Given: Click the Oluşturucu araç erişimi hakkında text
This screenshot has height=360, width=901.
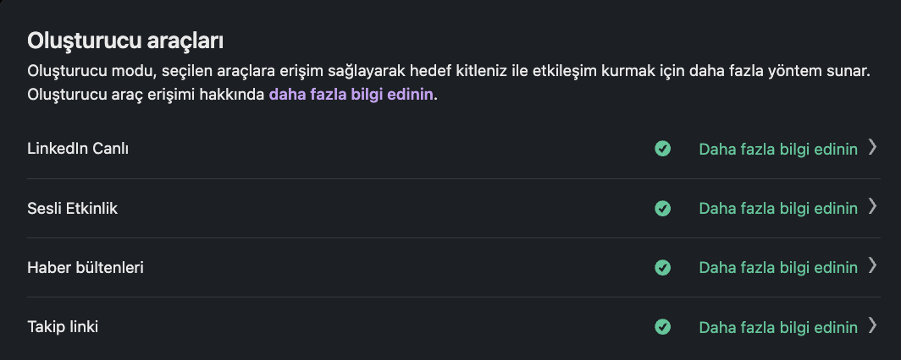Looking at the screenshot, I should coord(146,95).
